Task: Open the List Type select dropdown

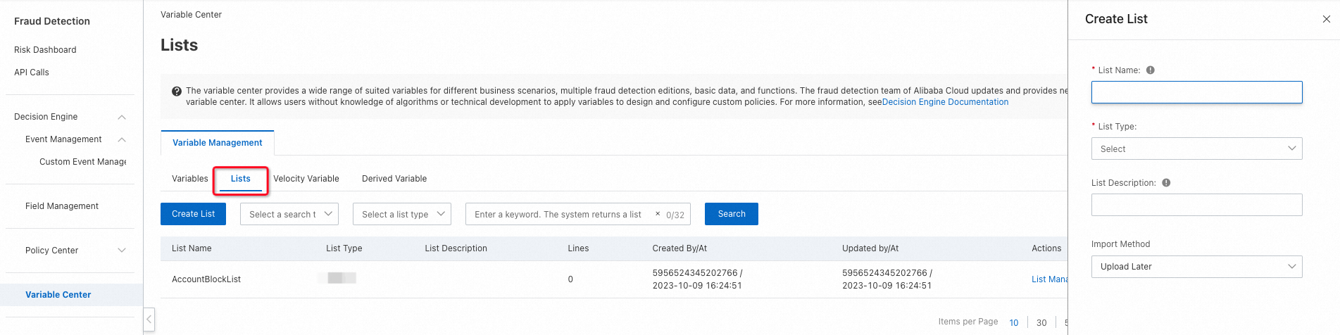Action: click(x=1196, y=148)
